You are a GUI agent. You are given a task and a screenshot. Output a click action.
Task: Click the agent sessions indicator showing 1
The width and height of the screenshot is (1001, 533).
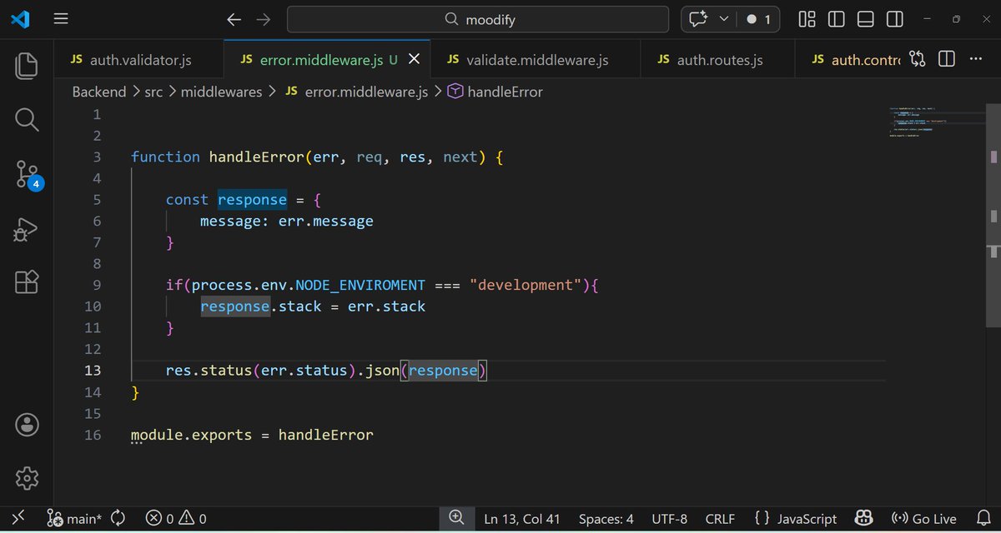[758, 19]
